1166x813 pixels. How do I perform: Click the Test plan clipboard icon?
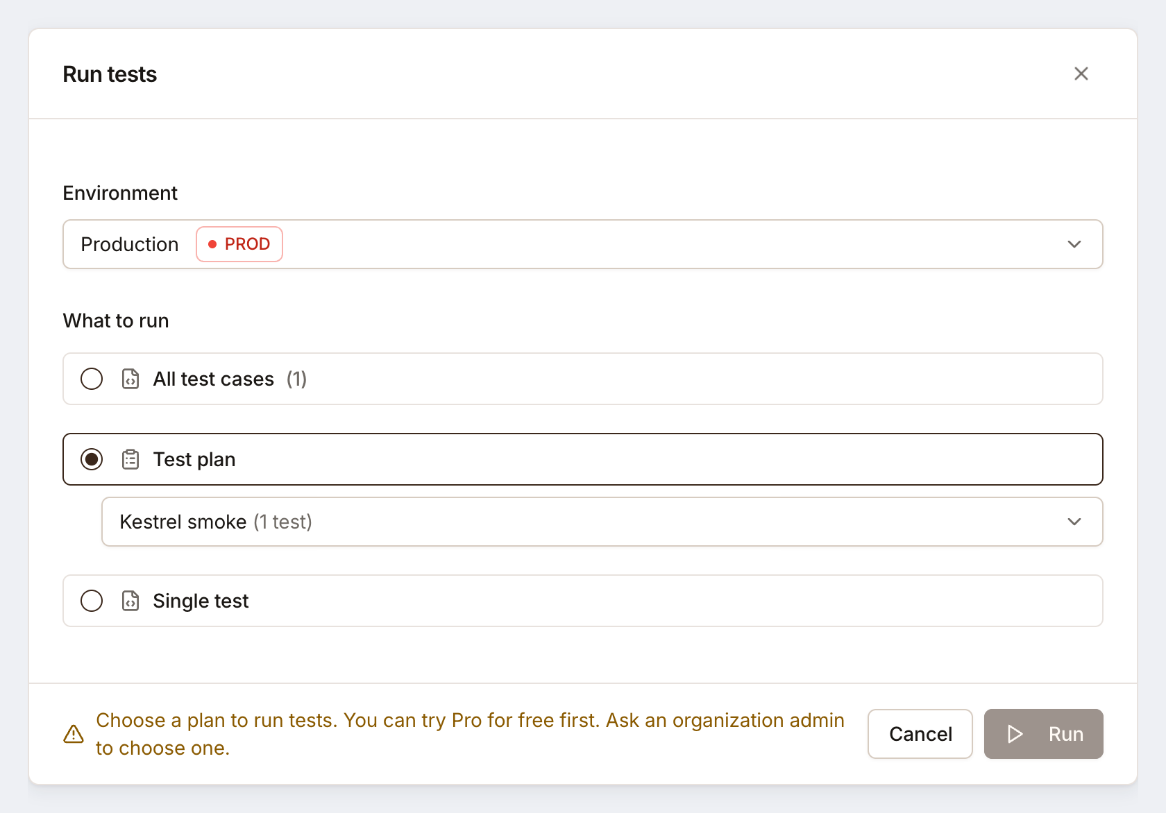pyautogui.click(x=130, y=459)
